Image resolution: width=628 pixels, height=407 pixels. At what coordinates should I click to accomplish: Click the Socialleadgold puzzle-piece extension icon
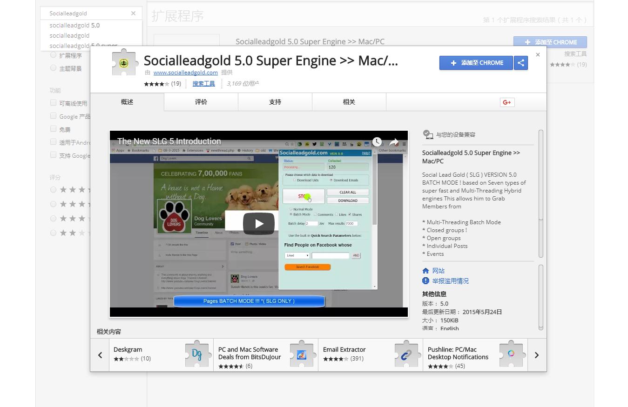coord(124,63)
